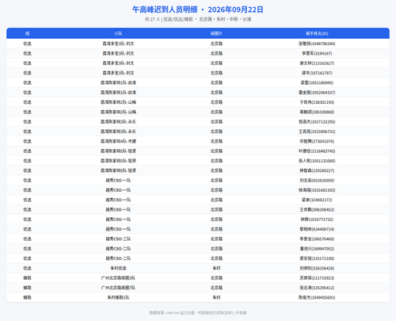The width and height of the screenshot is (396, 321).
Task: Click team cell in rider 266576460 row
Action: pos(118,239)
